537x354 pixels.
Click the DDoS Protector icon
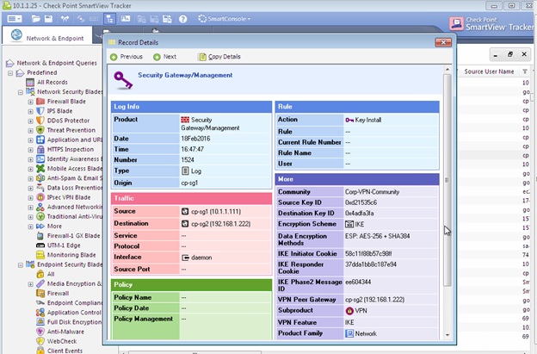(40, 121)
